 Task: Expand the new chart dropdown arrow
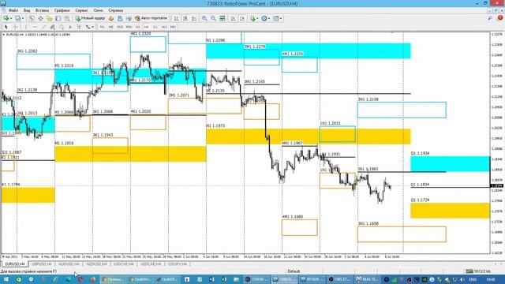[11, 18]
